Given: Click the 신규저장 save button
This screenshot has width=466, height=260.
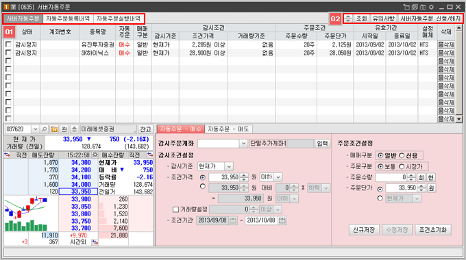Looking at the screenshot, I should 364,230.
